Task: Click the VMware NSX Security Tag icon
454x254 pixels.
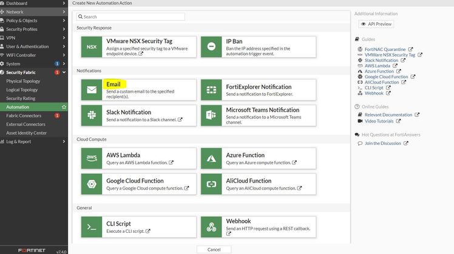Action: tap(92, 47)
